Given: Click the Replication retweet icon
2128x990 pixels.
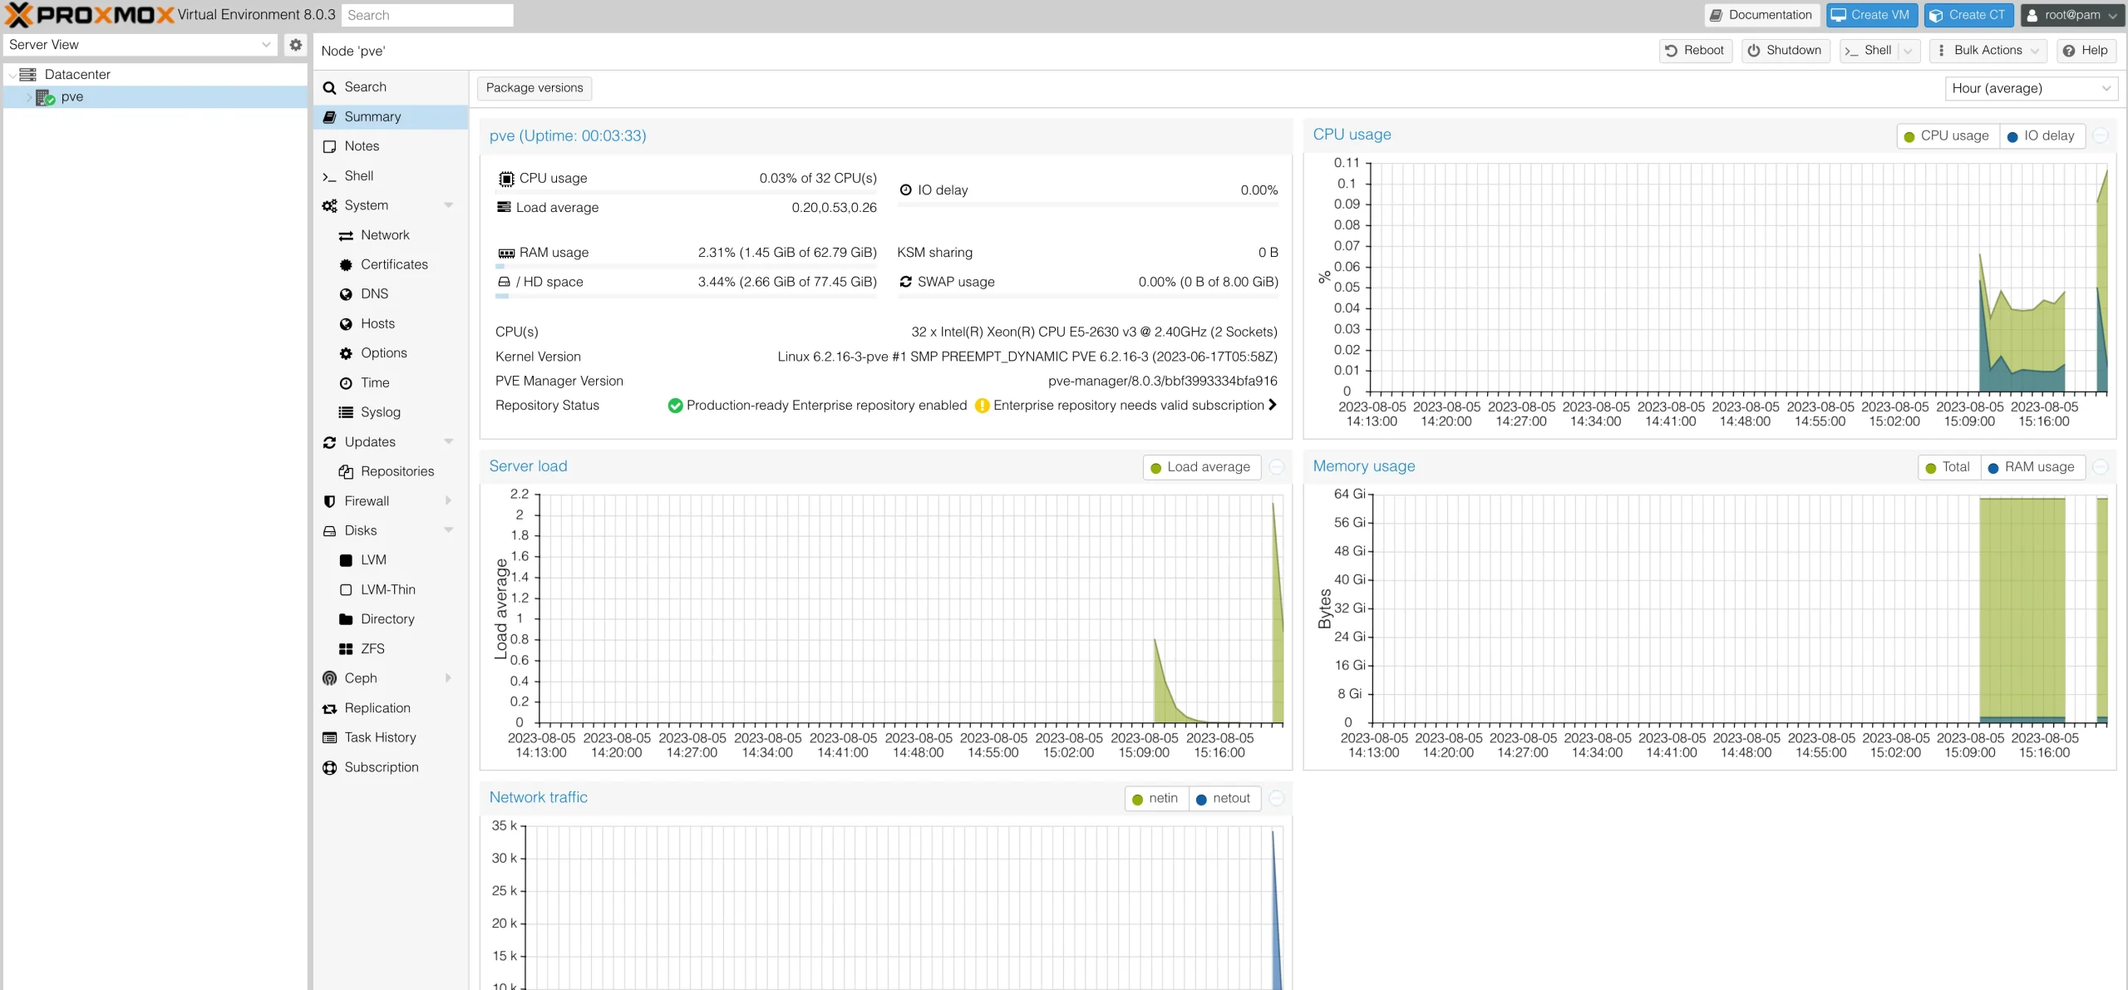Looking at the screenshot, I should click(x=329, y=708).
